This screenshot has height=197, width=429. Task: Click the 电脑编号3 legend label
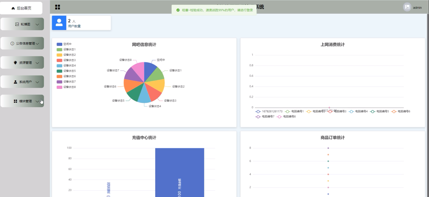click(340, 111)
